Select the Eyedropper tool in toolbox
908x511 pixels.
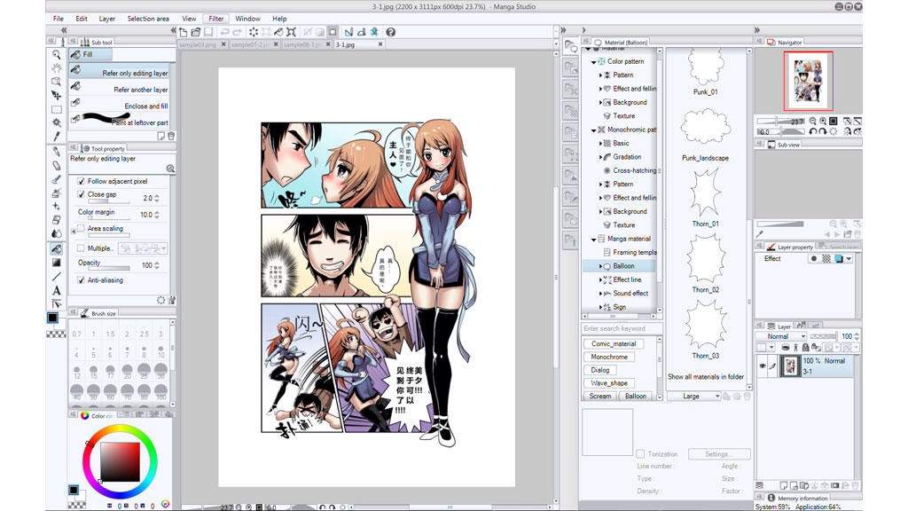pos(56,137)
